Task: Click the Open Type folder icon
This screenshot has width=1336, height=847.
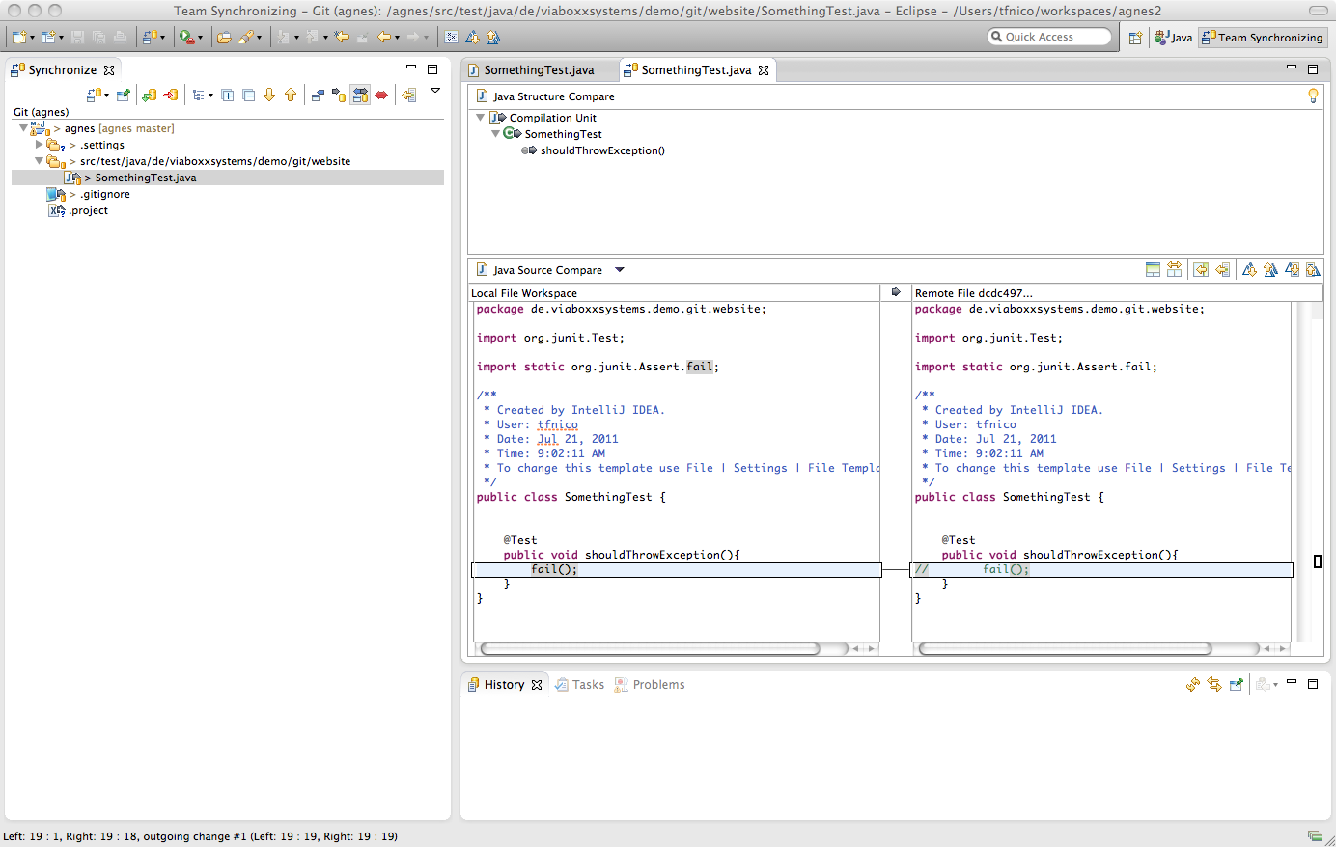Action: coord(223,37)
